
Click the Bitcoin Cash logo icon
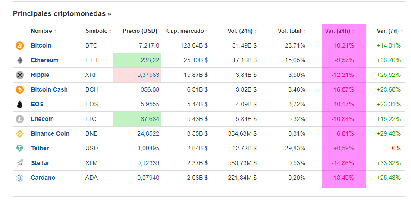coord(19,89)
